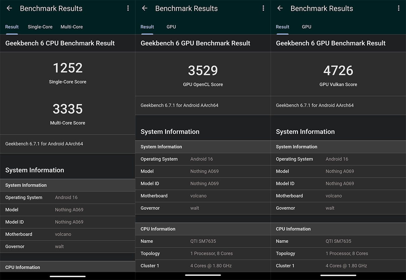Click the walt governor value on the CPU screen

point(59,247)
